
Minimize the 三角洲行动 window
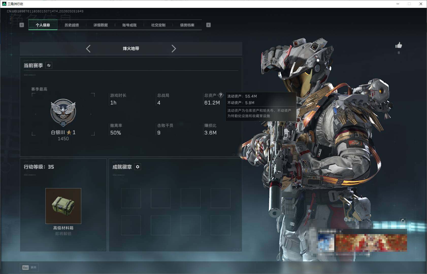click(x=398, y=4)
